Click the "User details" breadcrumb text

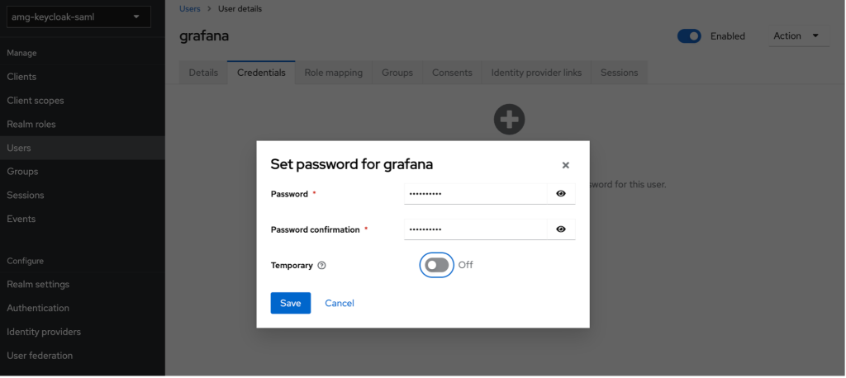[x=240, y=8]
